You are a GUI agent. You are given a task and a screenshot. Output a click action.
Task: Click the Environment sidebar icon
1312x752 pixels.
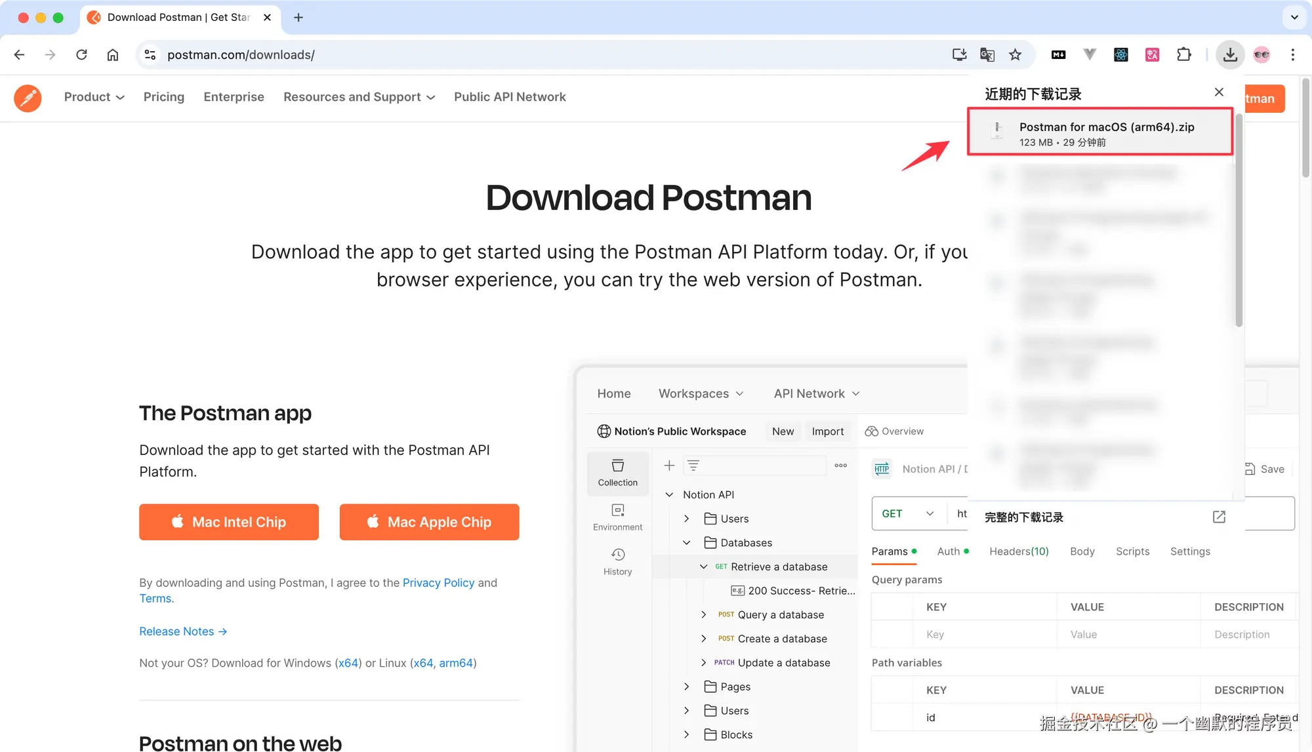click(x=617, y=517)
